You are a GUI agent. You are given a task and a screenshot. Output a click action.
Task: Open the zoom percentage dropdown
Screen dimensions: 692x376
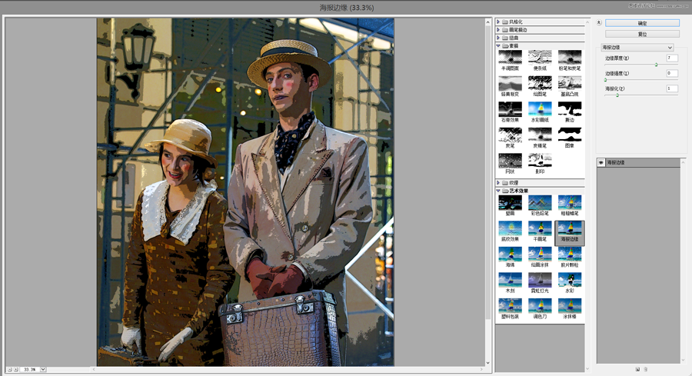(x=43, y=370)
